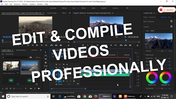Viewport: 176px width, 99px height.
Task: Toggle V3 track output eye
Action: pyautogui.click(x=67, y=64)
